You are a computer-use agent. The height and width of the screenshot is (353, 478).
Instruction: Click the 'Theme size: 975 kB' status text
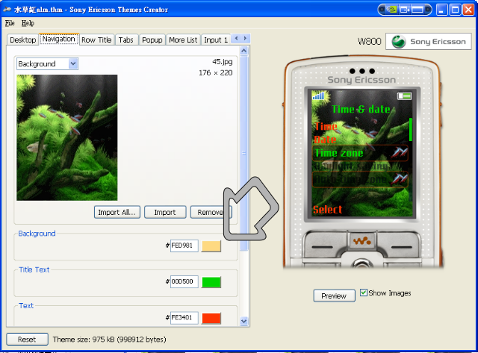[x=110, y=340]
